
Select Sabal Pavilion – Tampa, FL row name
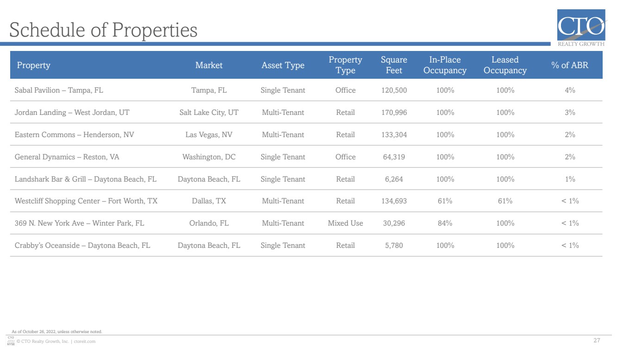click(x=59, y=90)
